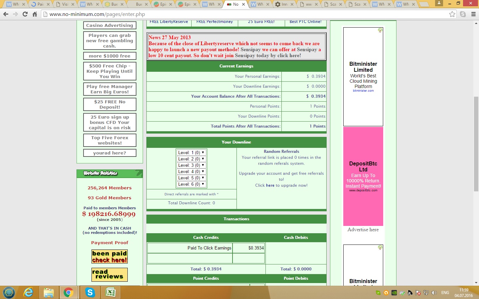479x299 pixels.
Task: Expand the Level 6 (0) dropdown
Action: [x=191, y=184]
